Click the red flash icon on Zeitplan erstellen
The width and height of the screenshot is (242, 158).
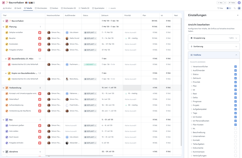(40, 32)
